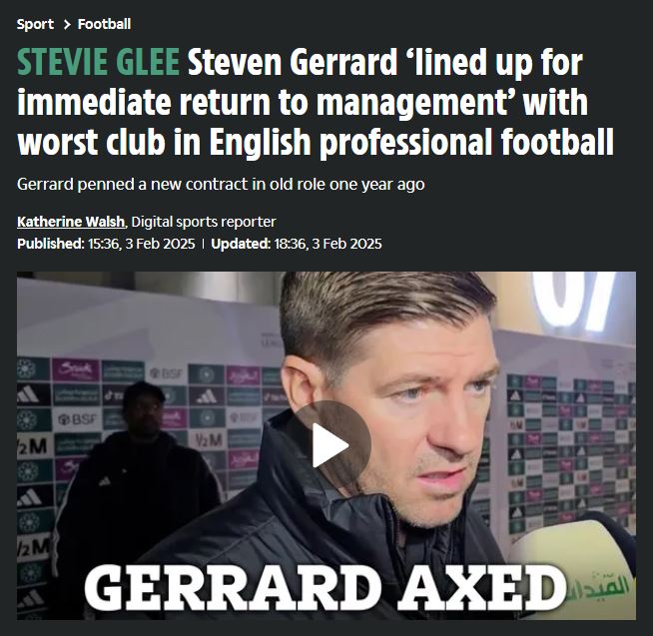
Task: Open the Football breadcrumb link
Action: (x=104, y=24)
